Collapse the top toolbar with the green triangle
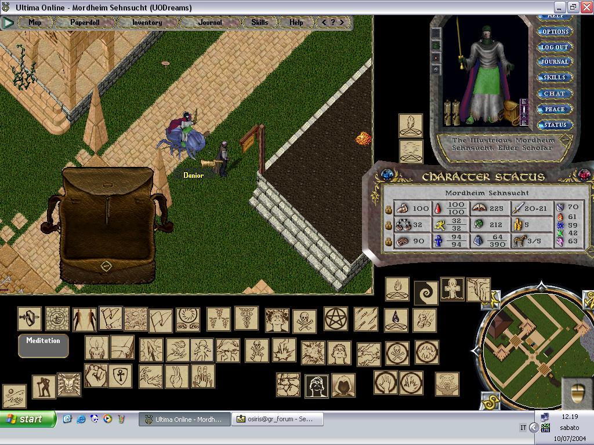Image resolution: width=594 pixels, height=445 pixels. (8, 23)
